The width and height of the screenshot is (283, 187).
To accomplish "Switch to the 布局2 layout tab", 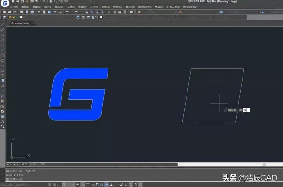I will 42,164.
